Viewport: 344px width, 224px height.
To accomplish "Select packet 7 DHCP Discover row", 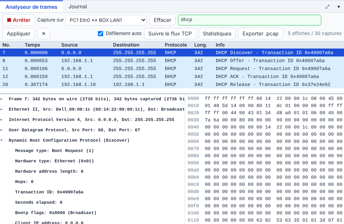I will tap(172, 53).
